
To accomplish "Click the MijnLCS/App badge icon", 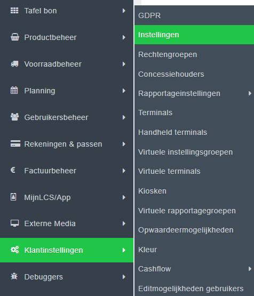I will 13,197.
